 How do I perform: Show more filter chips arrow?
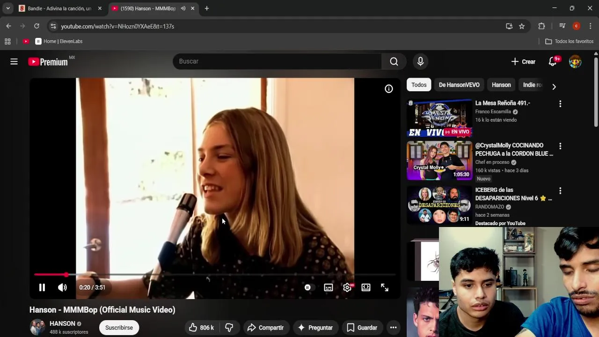[554, 87]
